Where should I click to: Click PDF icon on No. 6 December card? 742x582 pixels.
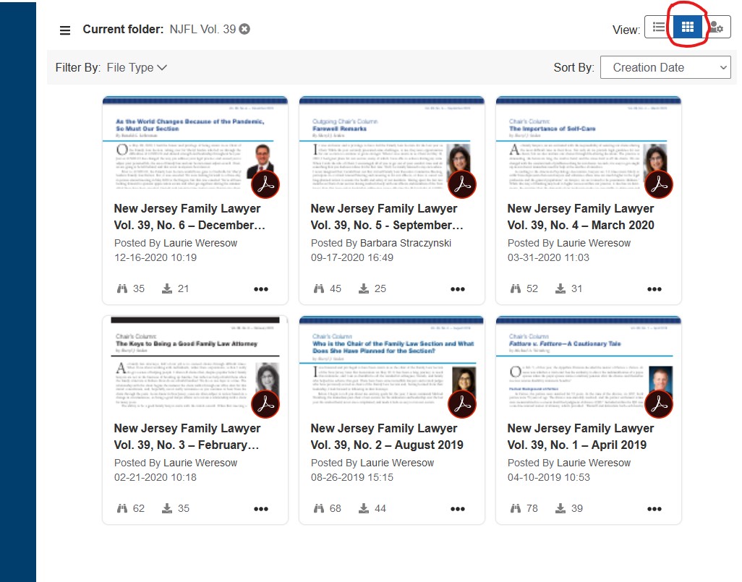(265, 184)
